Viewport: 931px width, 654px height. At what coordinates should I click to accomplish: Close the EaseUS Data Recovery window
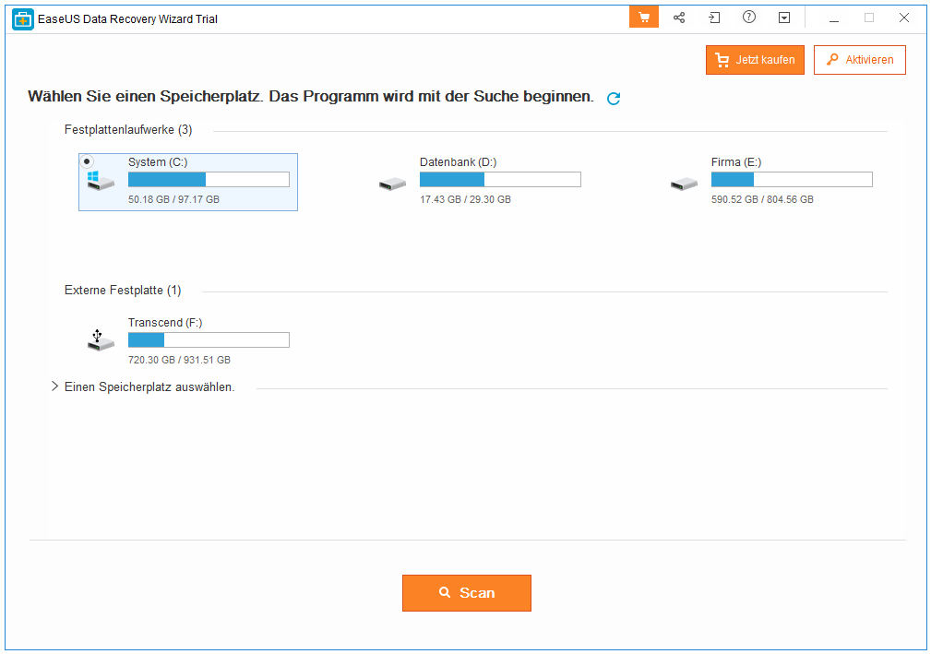[903, 18]
